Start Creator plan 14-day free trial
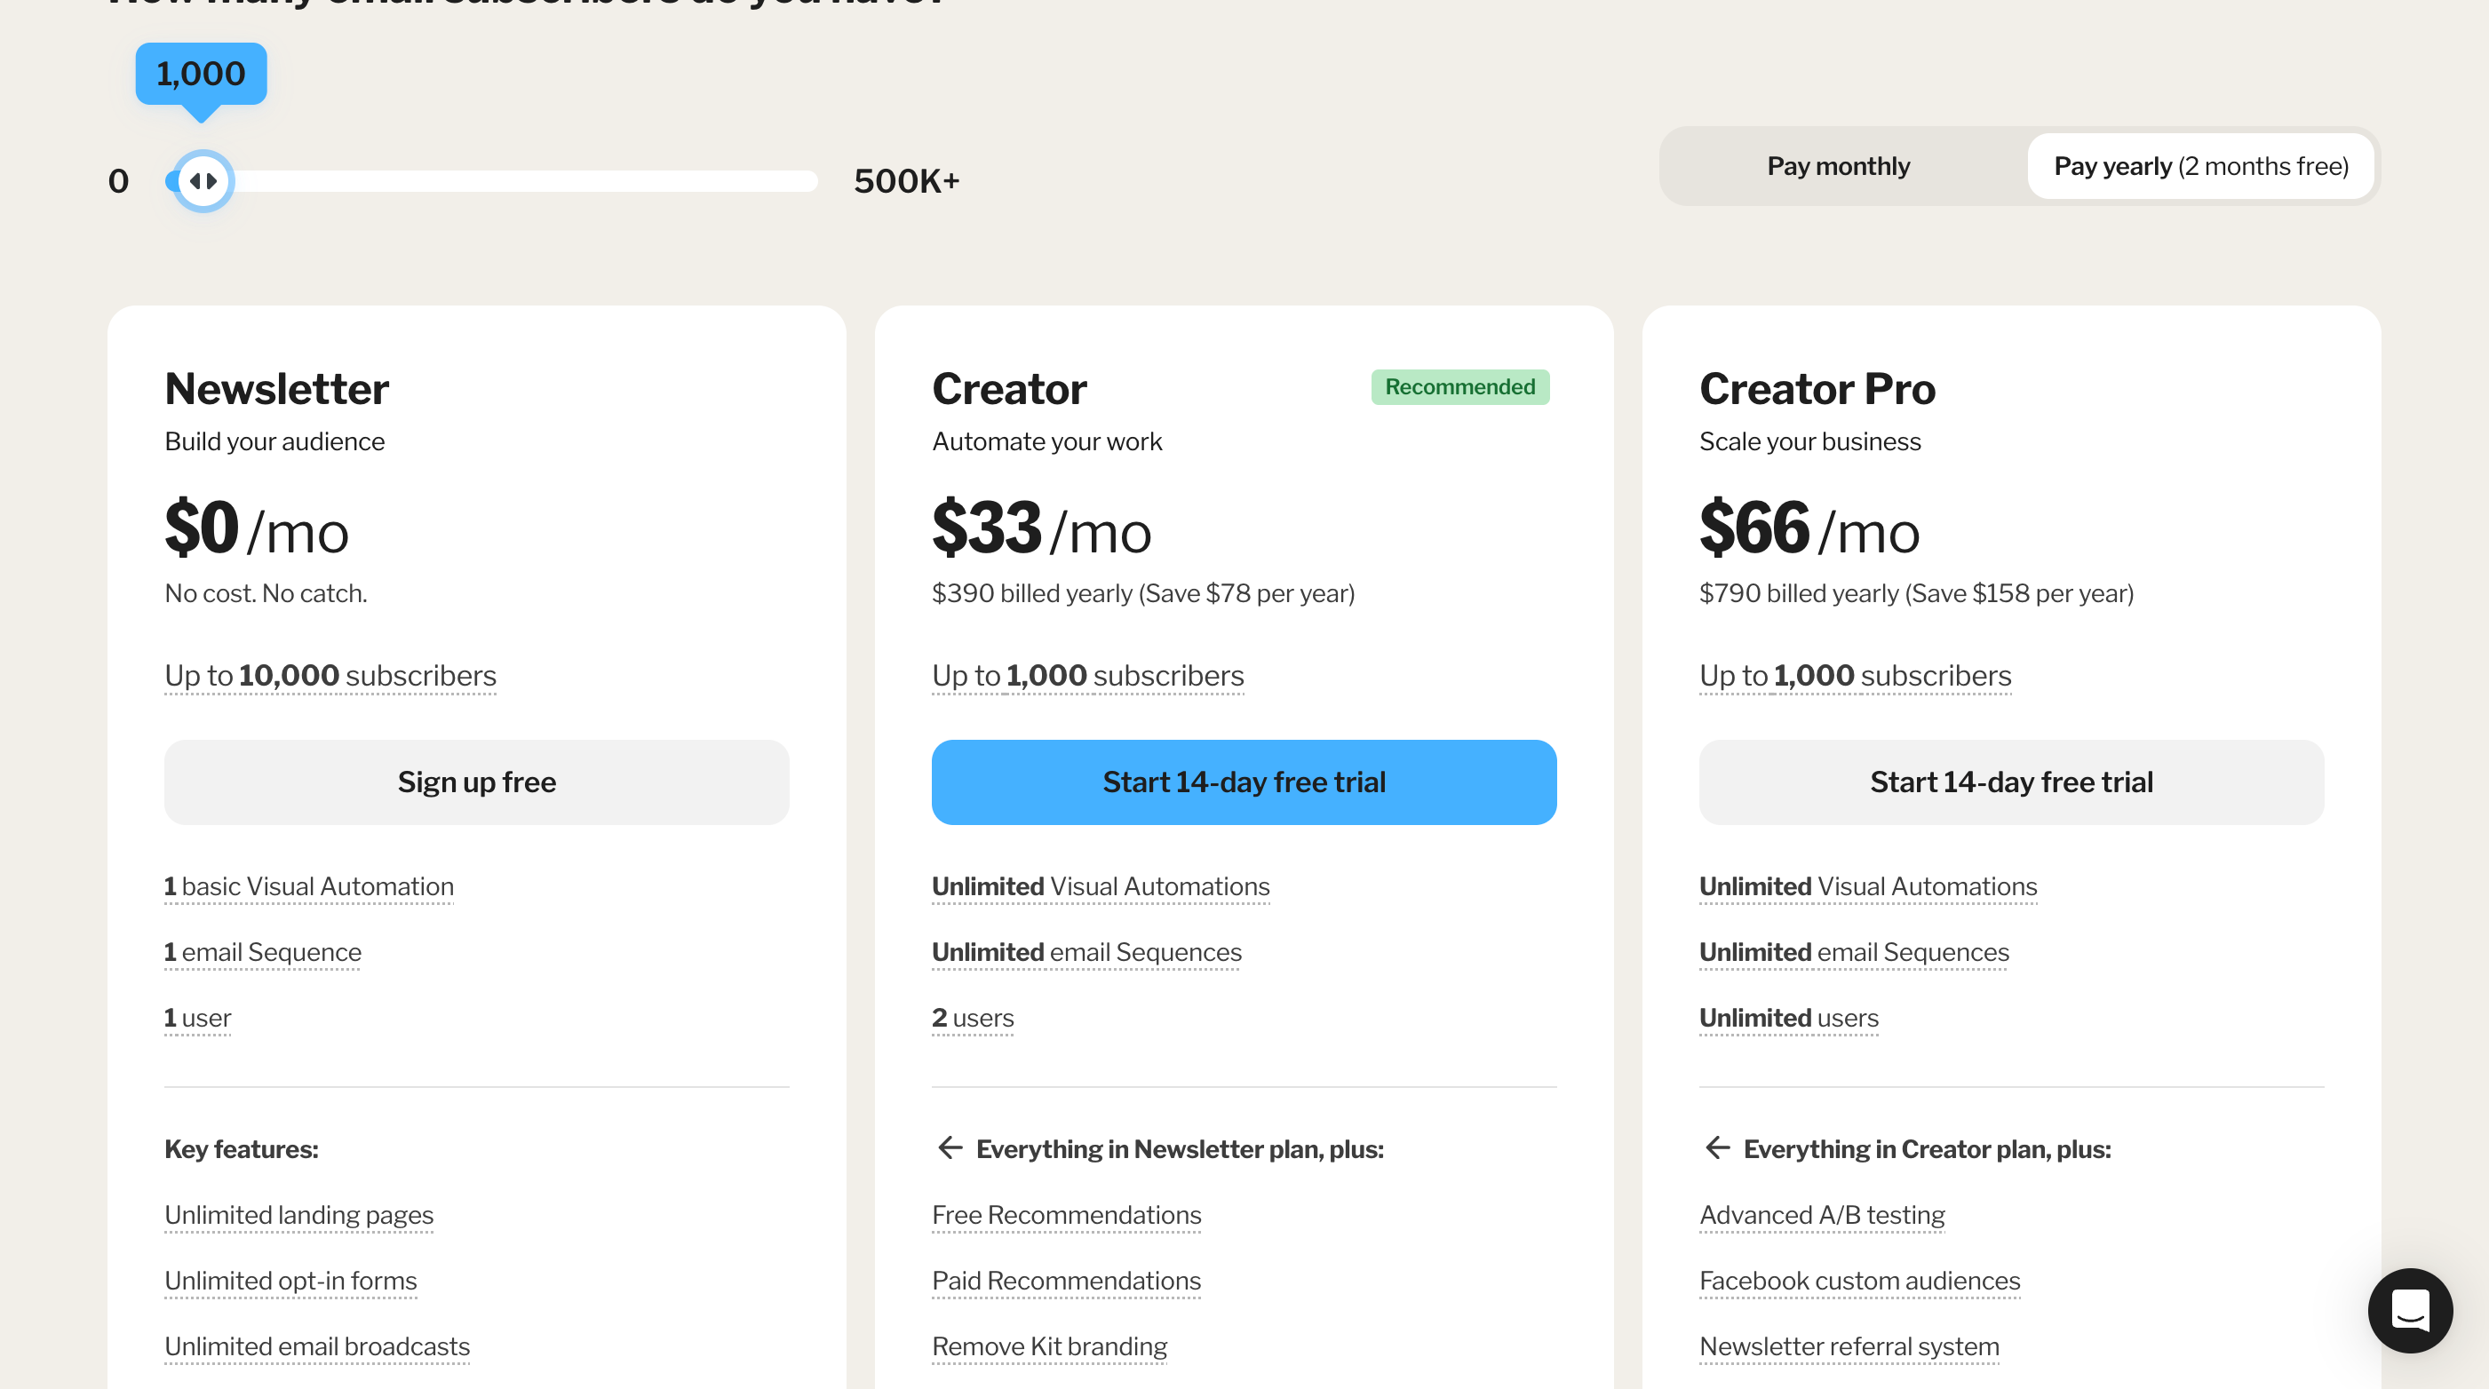This screenshot has width=2489, height=1389. [x=1244, y=782]
